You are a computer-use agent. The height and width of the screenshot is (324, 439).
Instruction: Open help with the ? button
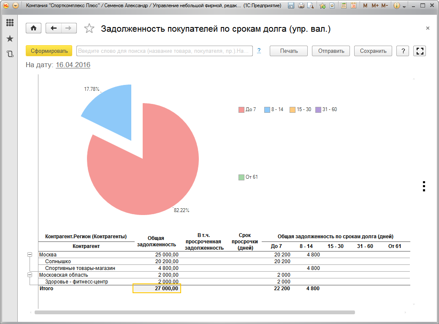tap(403, 51)
